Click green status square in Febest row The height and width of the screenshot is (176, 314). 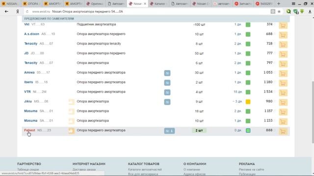pyautogui.click(x=248, y=131)
